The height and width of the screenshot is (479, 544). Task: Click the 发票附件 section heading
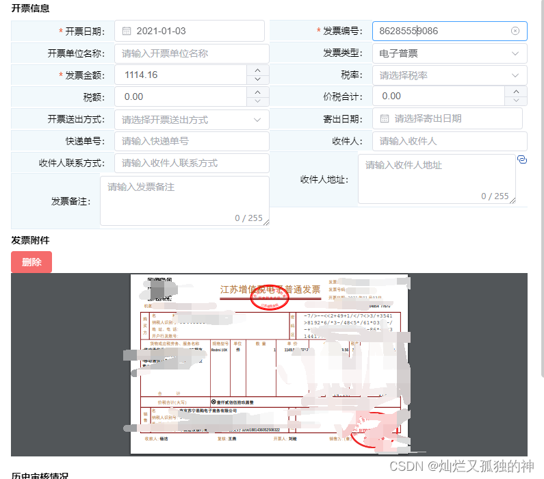pos(30,240)
